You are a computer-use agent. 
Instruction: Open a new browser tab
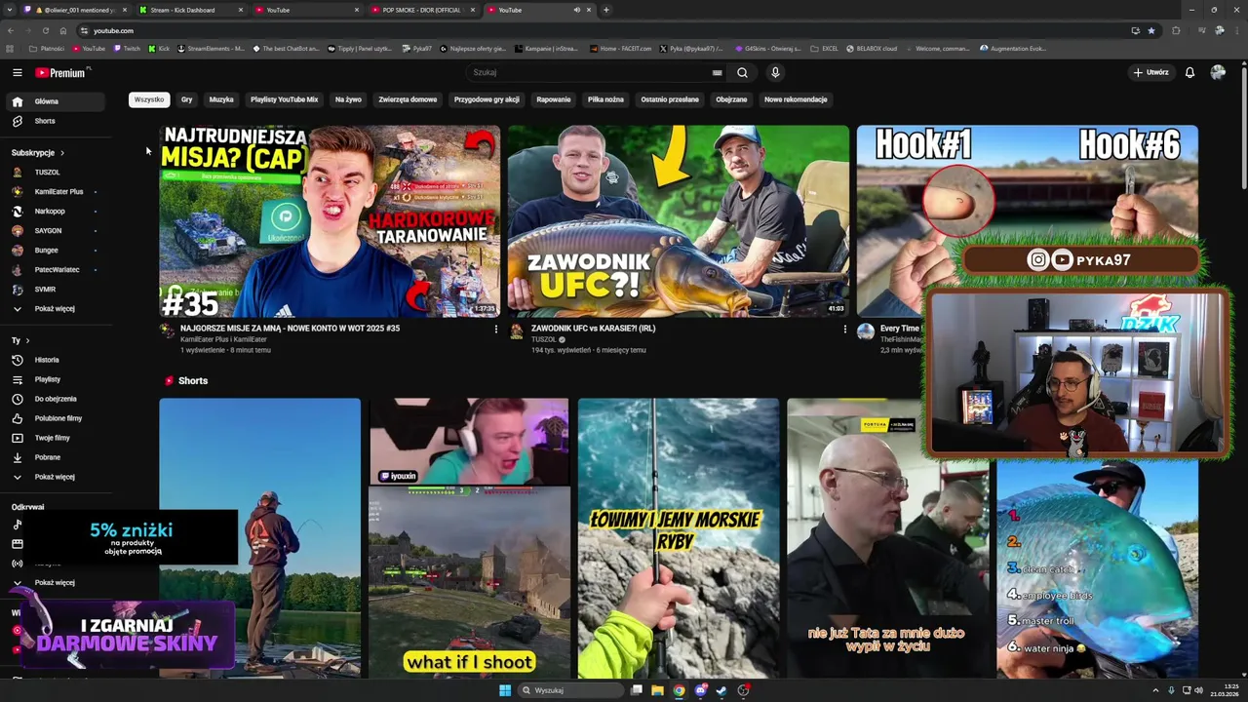coord(605,10)
